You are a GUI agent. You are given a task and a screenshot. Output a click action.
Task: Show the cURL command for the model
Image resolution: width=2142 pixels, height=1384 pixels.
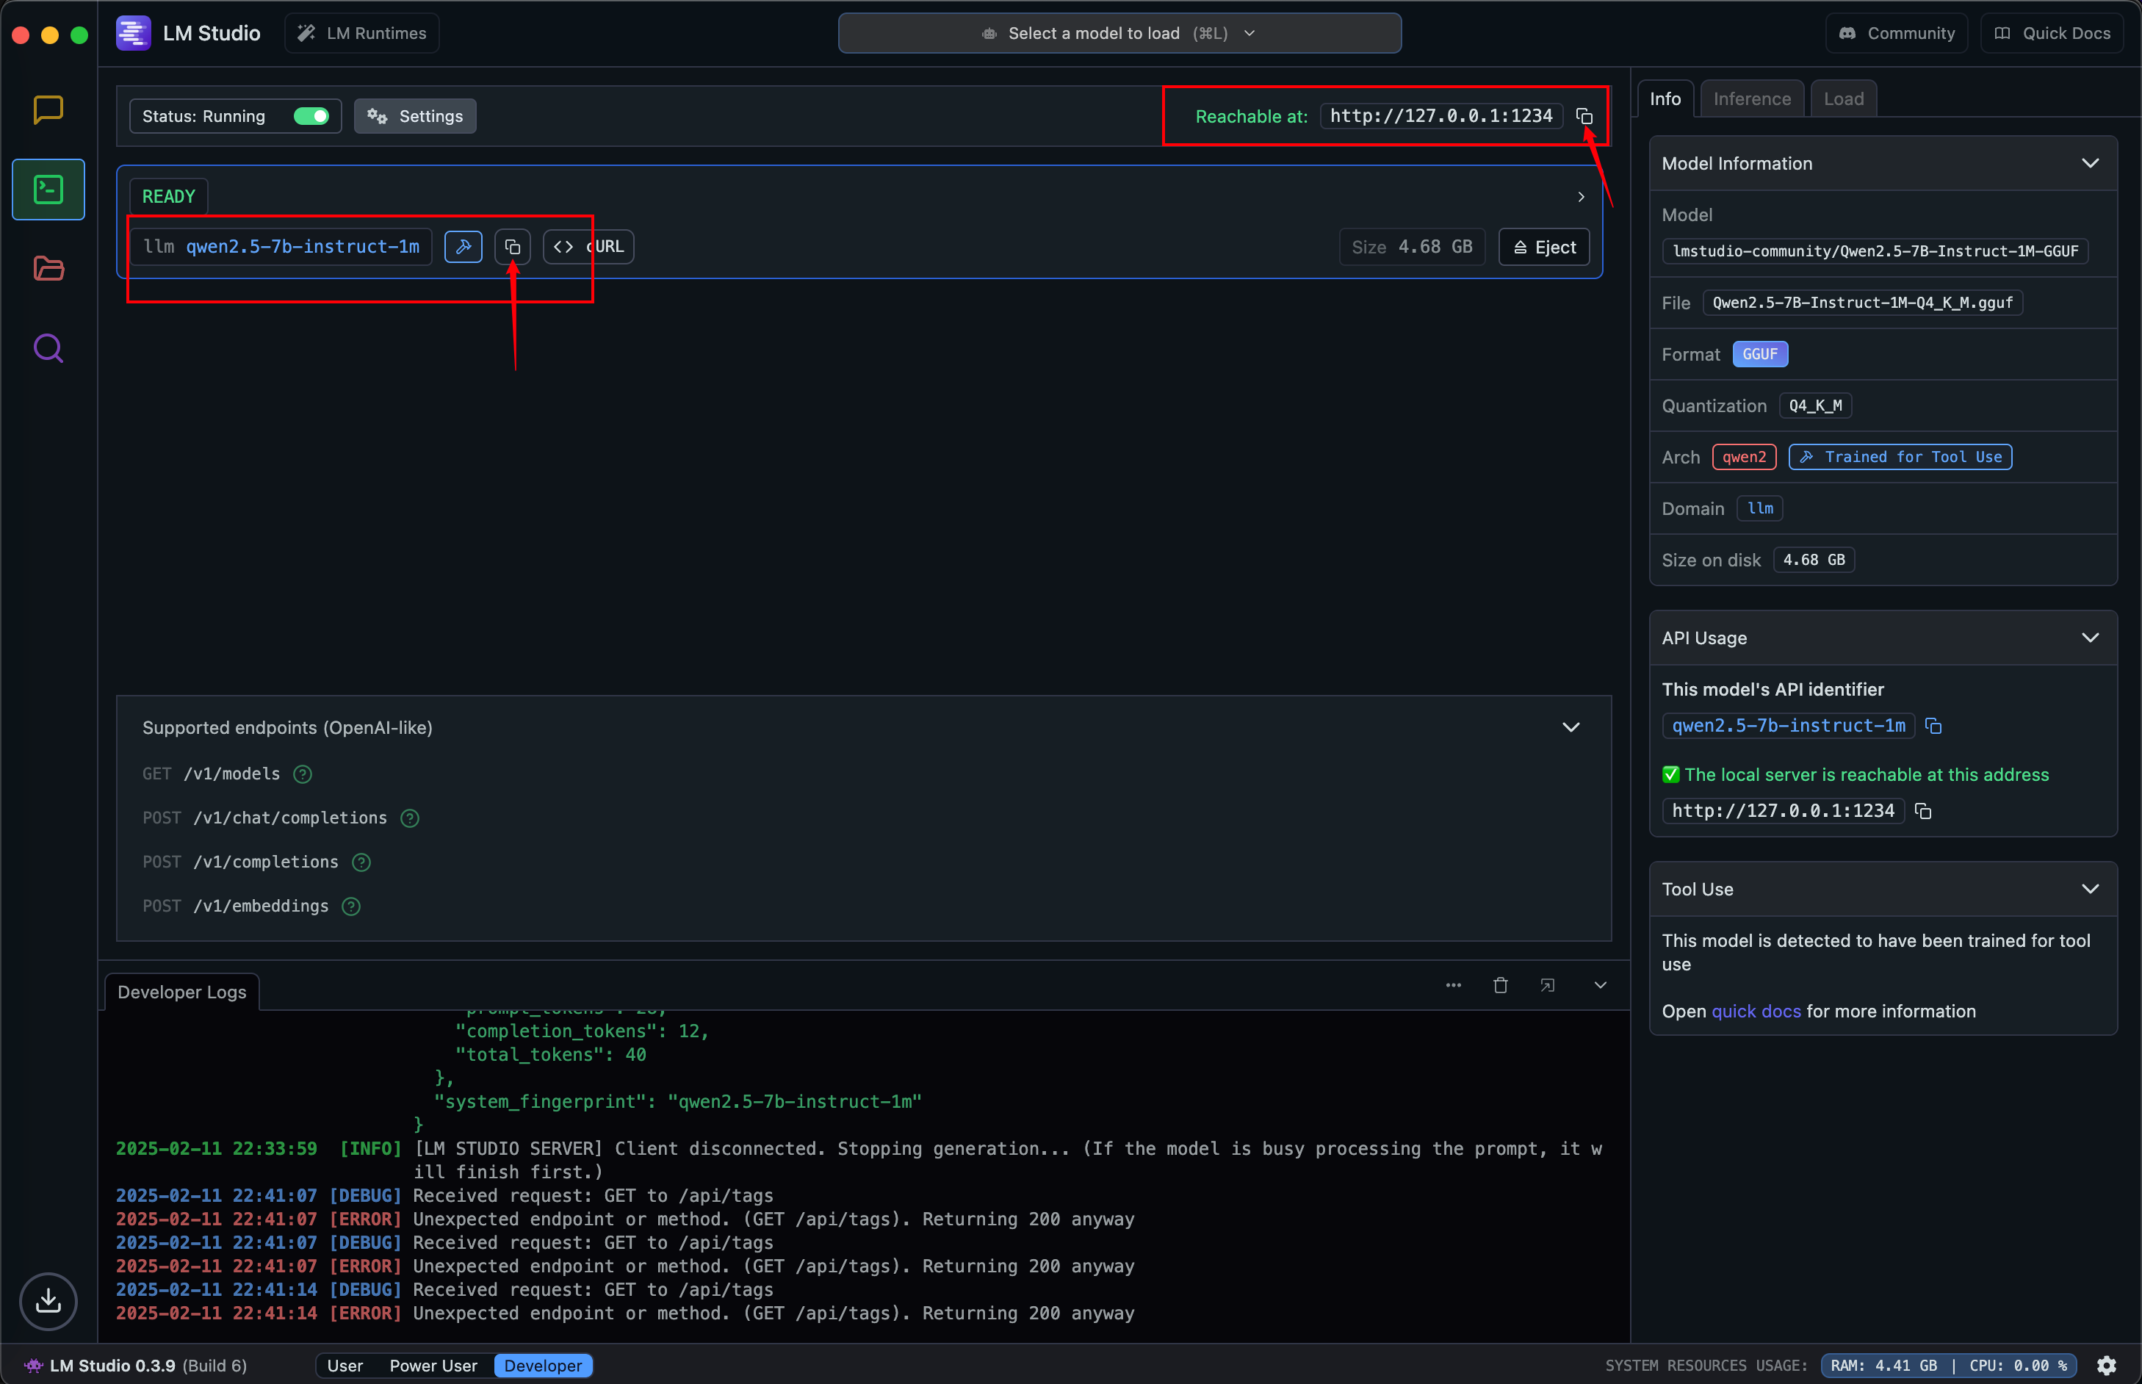tap(588, 246)
